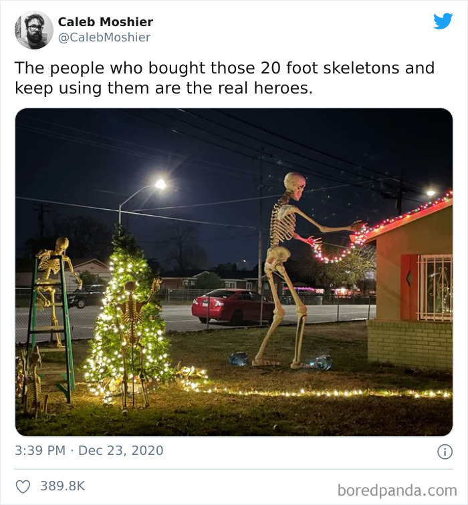Click the red car in the photo
The image size is (468, 505).
tap(233, 307)
